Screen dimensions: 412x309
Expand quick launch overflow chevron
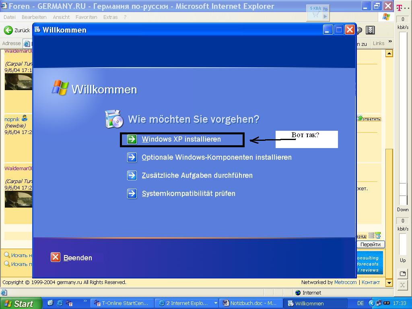click(x=85, y=301)
